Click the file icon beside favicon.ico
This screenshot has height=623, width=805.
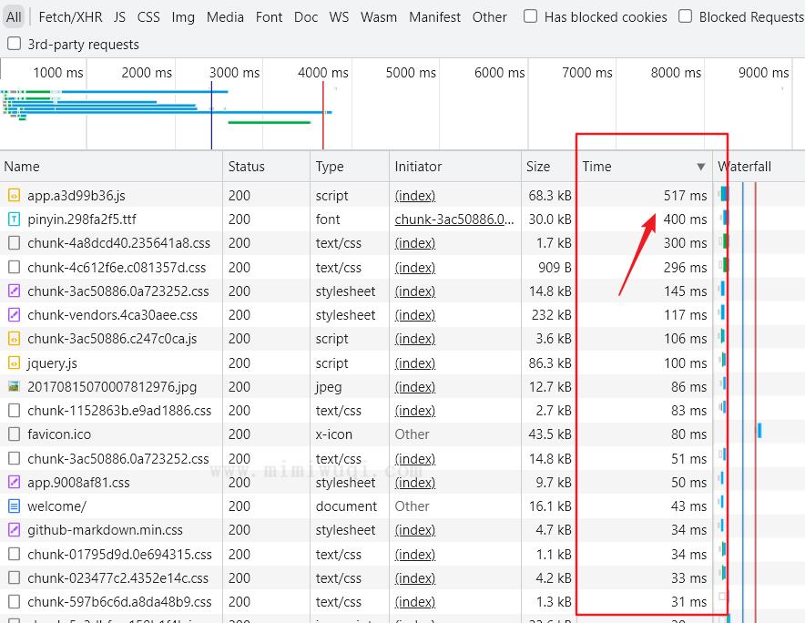click(14, 434)
